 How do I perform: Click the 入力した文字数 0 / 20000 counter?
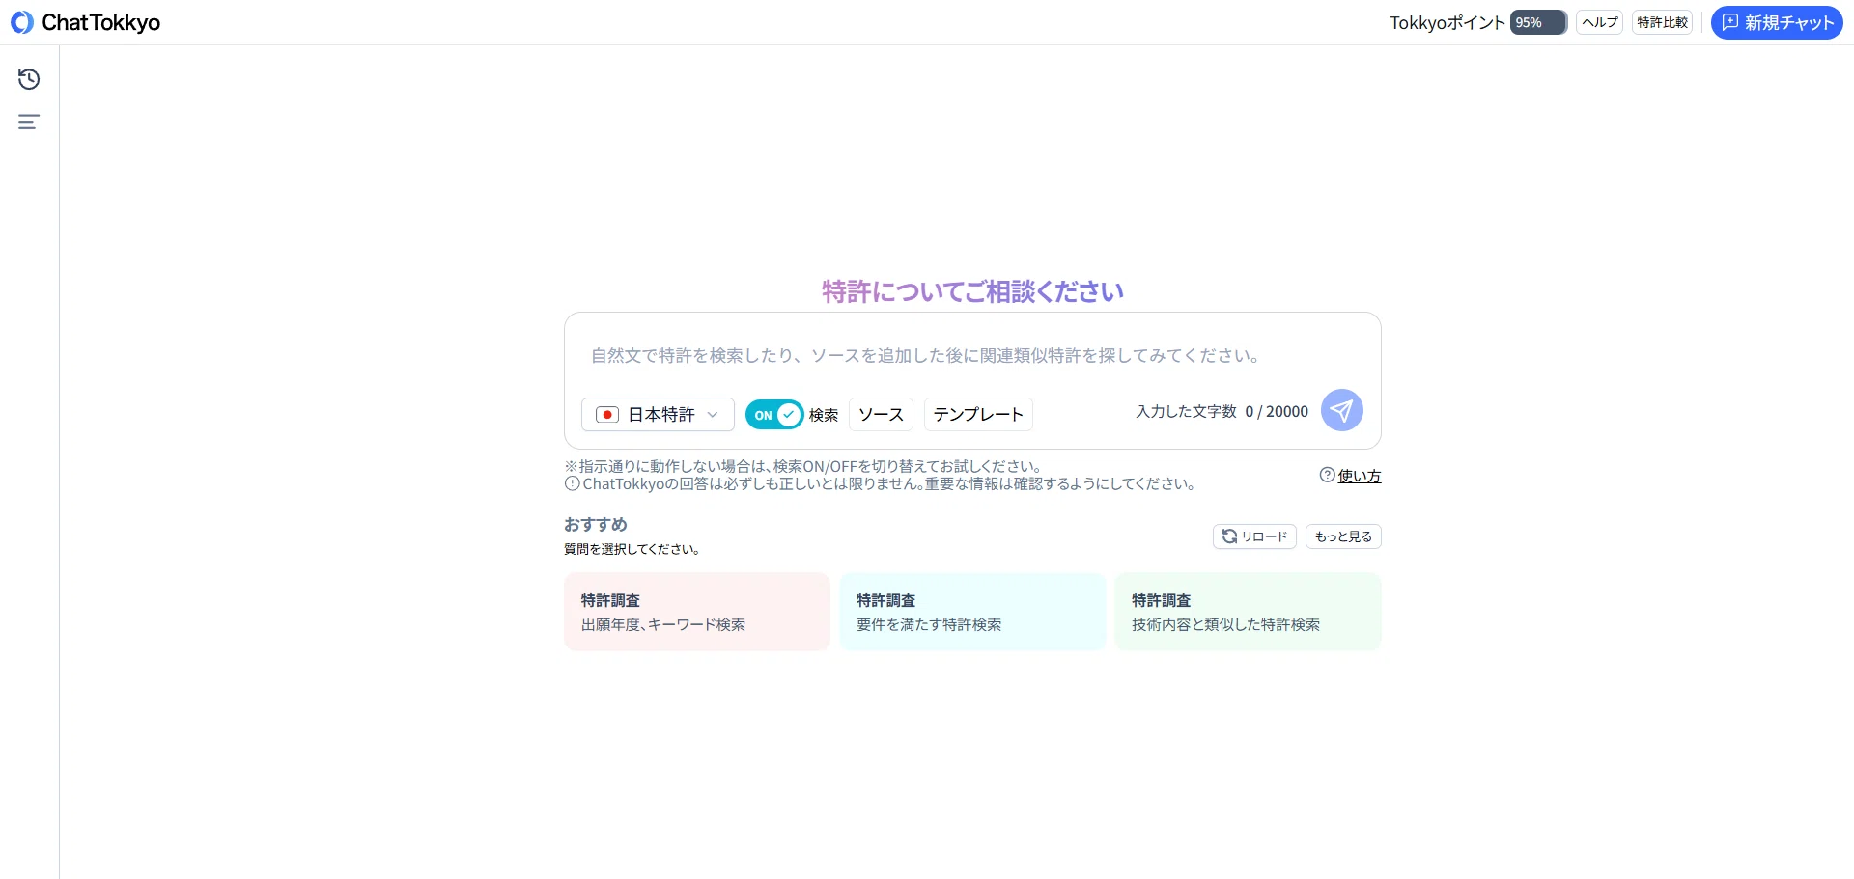(x=1222, y=411)
